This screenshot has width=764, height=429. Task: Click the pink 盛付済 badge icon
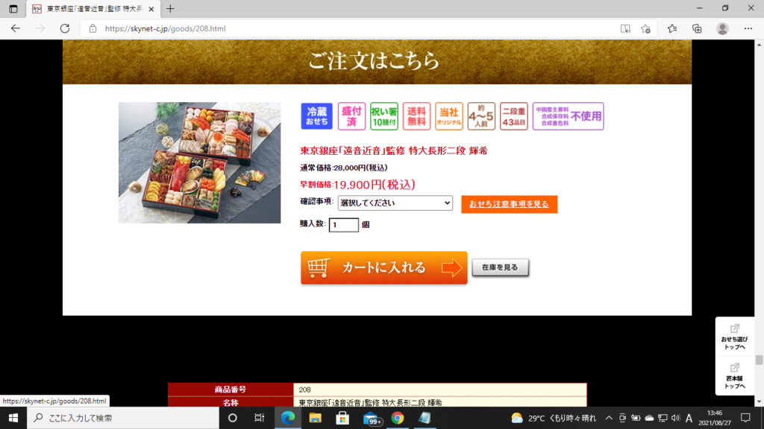click(351, 116)
